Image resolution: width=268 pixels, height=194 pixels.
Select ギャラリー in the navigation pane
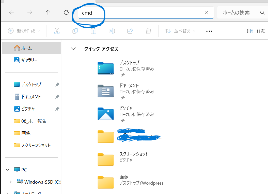(x=29, y=60)
